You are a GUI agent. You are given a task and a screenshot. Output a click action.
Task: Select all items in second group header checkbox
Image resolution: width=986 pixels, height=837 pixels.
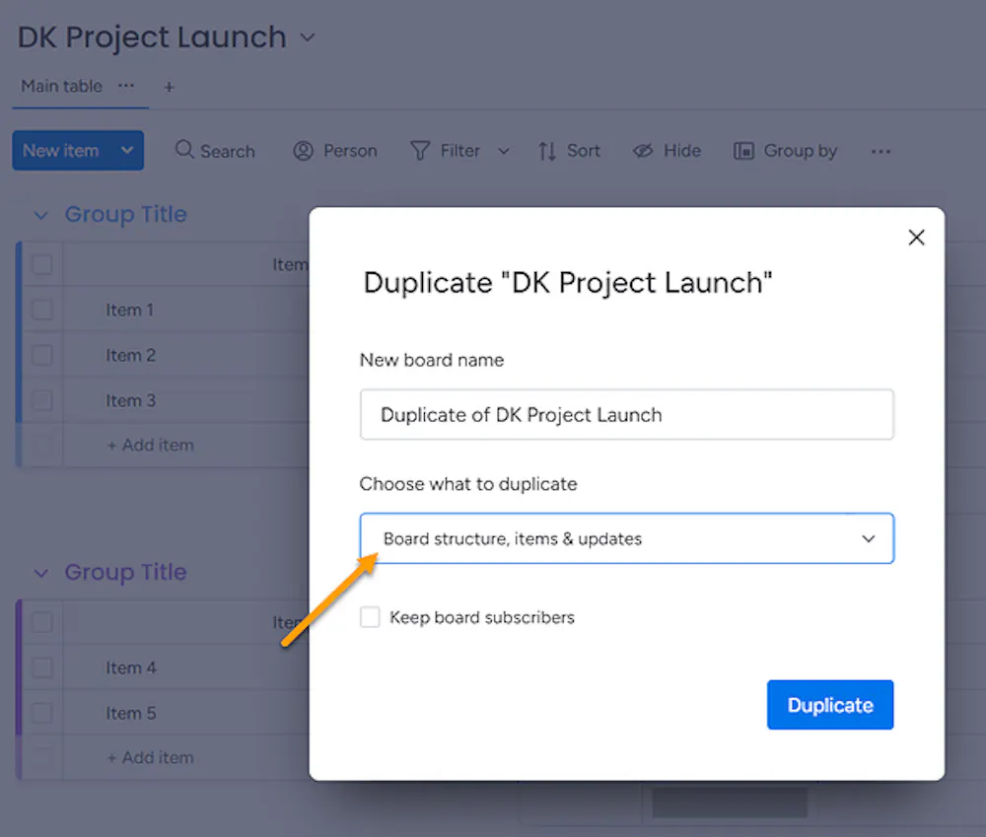pos(42,622)
